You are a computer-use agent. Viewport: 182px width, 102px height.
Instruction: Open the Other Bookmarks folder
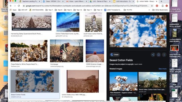tap(160, 10)
